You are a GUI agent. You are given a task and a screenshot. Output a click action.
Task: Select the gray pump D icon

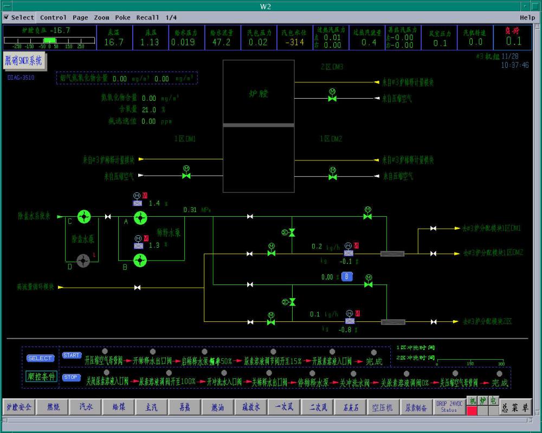click(x=83, y=261)
